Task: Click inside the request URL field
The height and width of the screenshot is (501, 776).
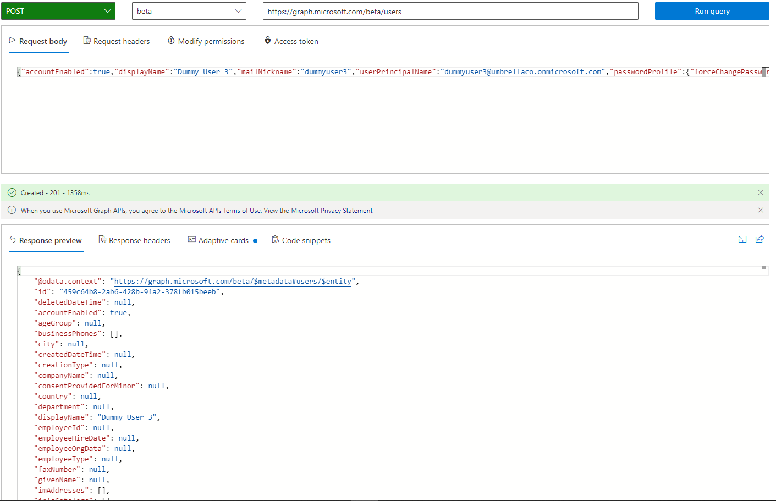Action: point(450,10)
